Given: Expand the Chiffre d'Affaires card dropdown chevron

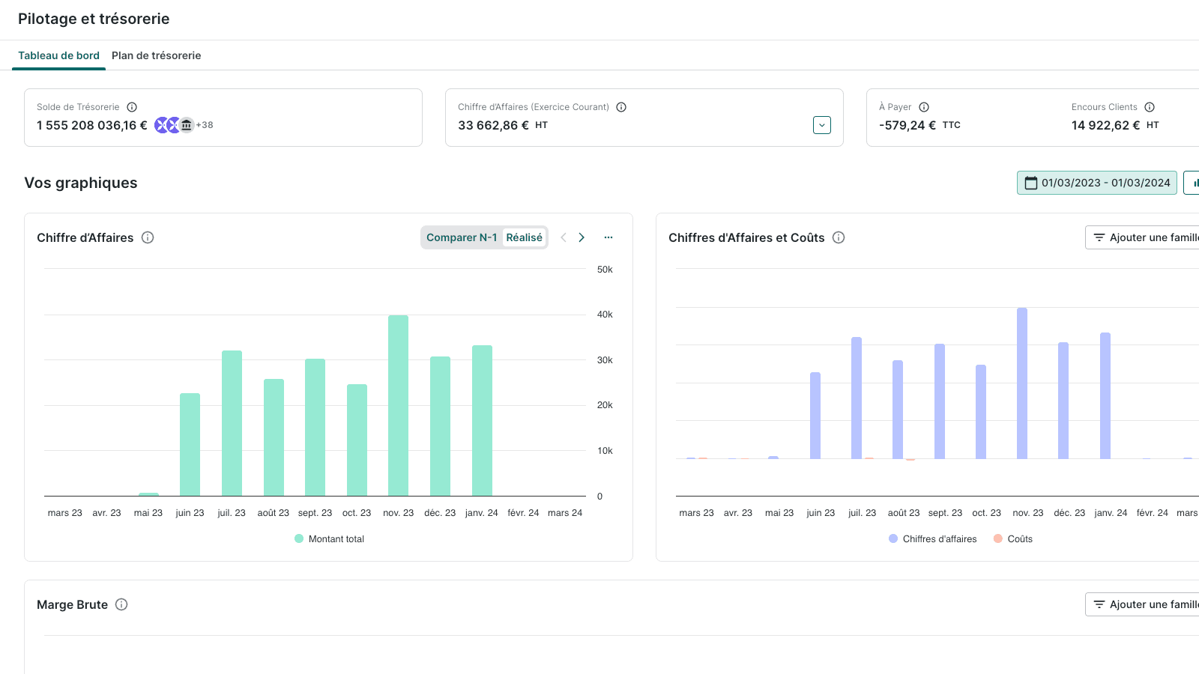Looking at the screenshot, I should tap(822, 125).
